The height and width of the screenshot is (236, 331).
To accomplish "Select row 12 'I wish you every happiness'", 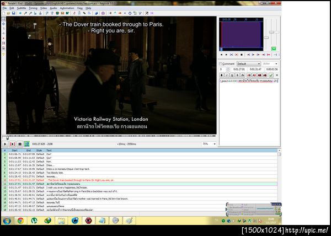I will [140, 187].
